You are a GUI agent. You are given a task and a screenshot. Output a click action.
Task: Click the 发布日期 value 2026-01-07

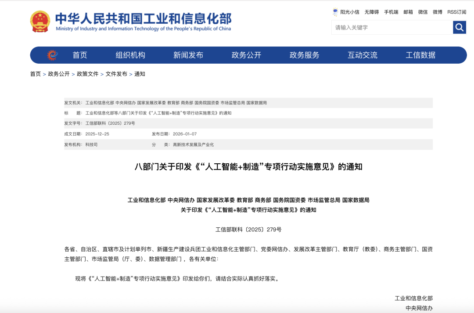coord(185,134)
